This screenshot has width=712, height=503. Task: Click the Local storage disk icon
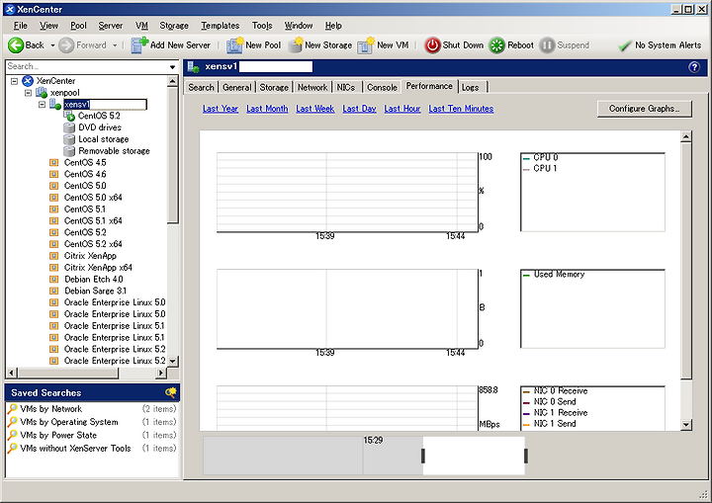coord(69,139)
